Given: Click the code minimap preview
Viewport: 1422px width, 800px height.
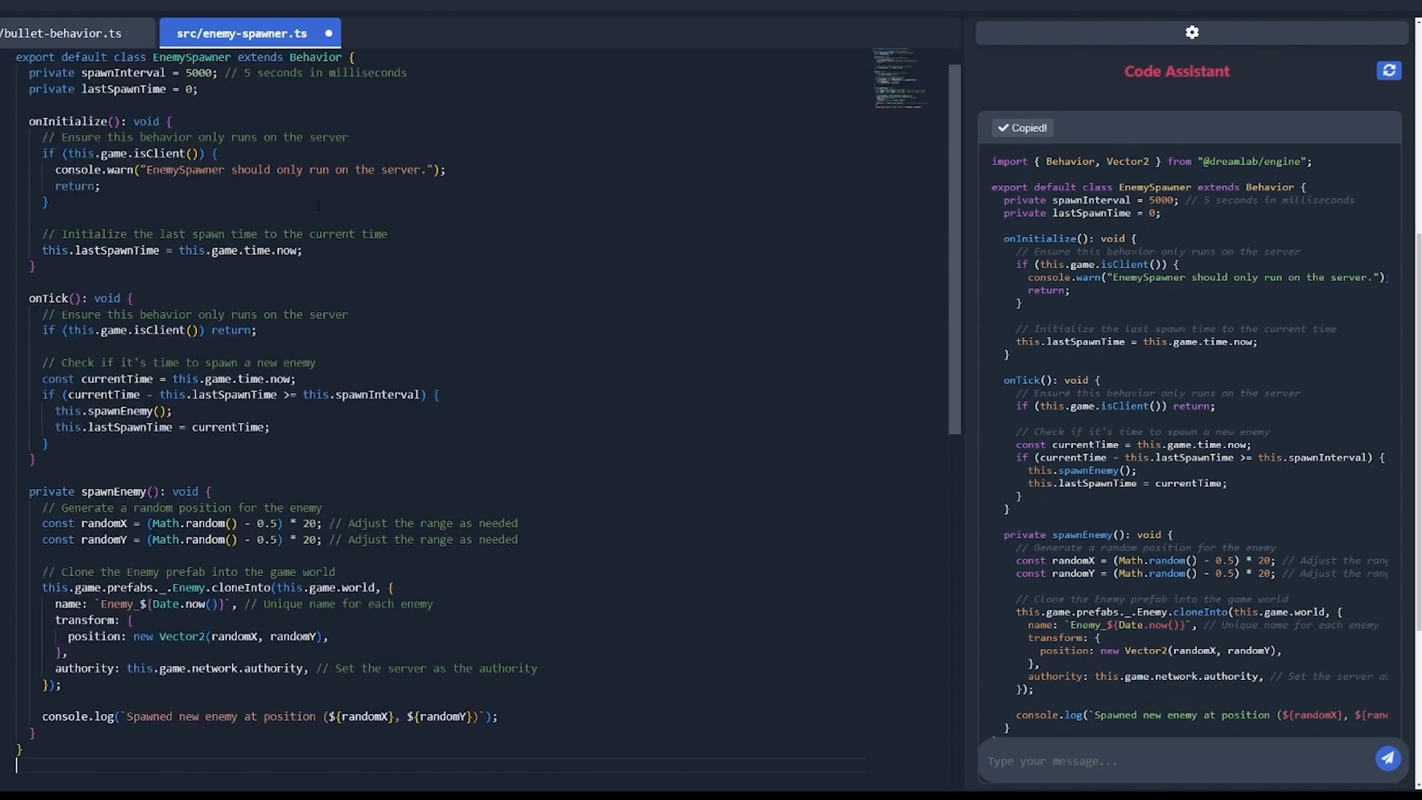Looking at the screenshot, I should tap(900, 79).
